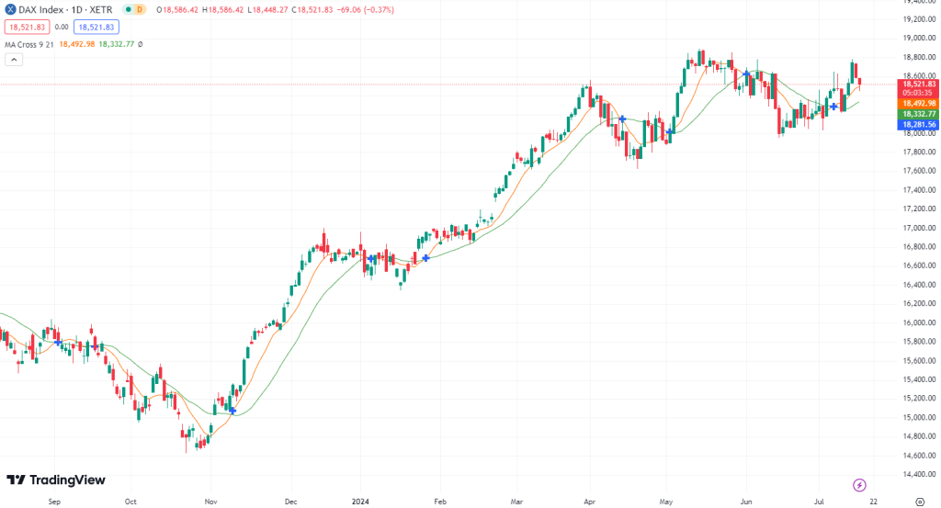The image size is (941, 508).
Task: Click the Jun label on time axis
Action: [x=746, y=502]
